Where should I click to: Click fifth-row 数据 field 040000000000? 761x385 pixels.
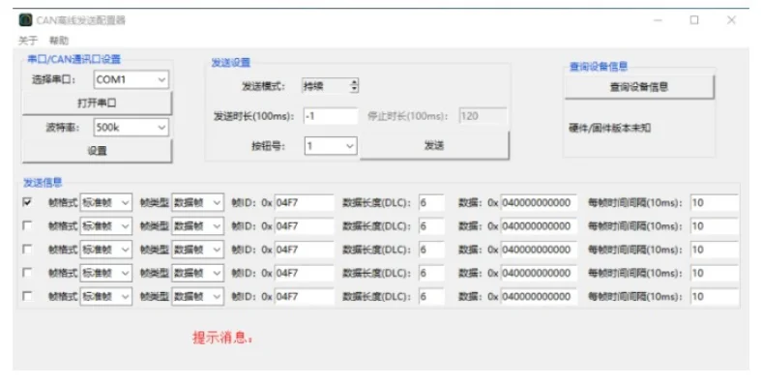[x=539, y=296]
